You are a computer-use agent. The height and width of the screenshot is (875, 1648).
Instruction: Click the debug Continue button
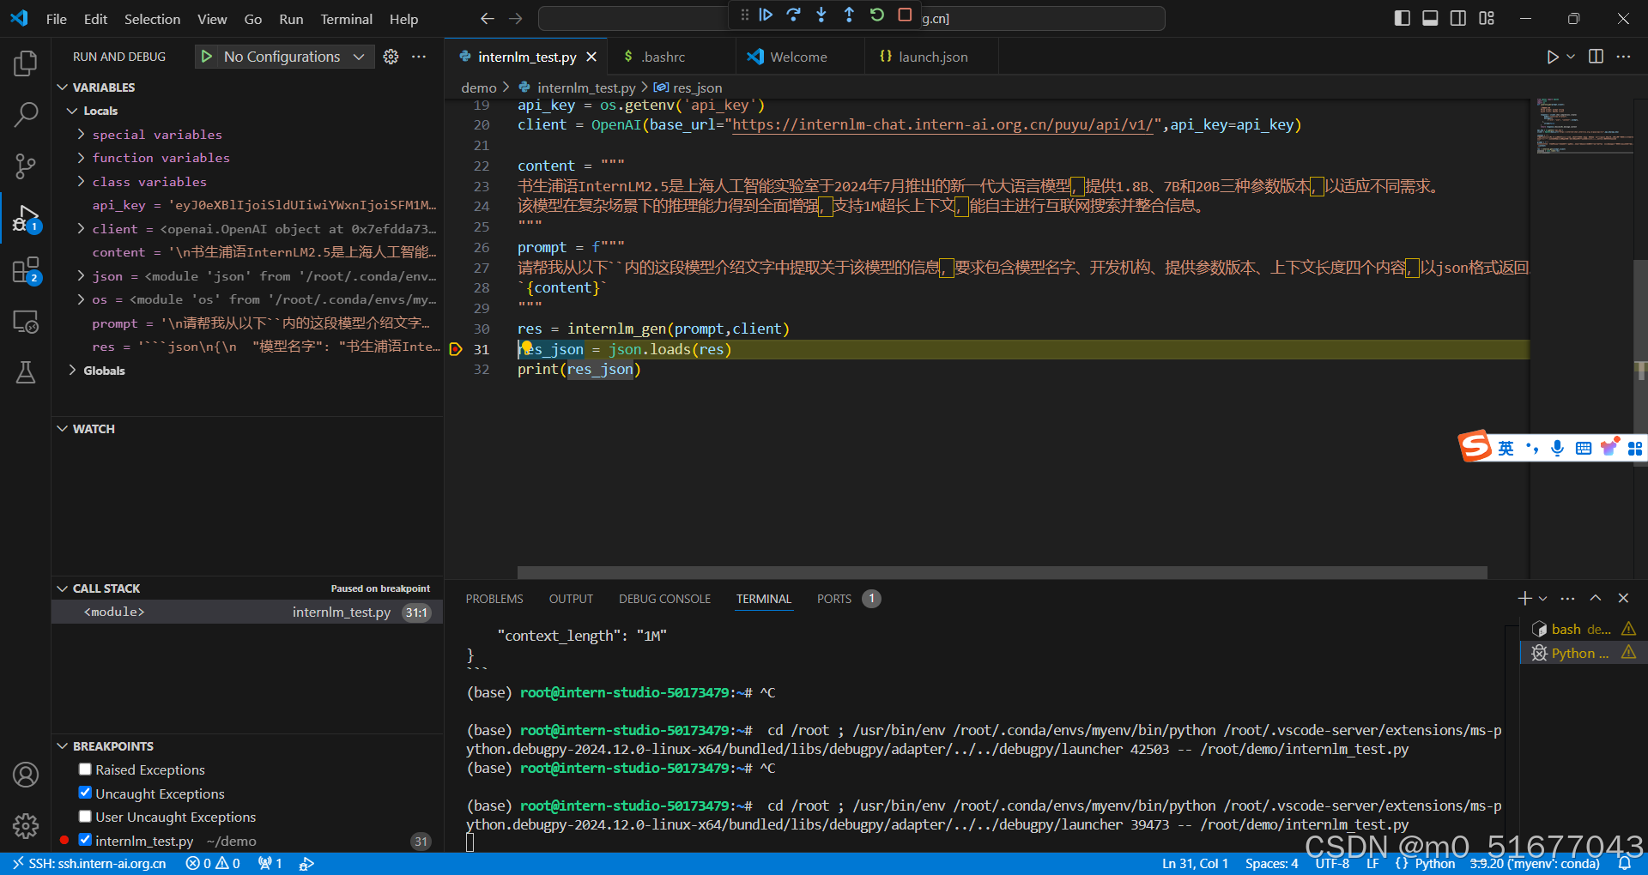click(766, 15)
